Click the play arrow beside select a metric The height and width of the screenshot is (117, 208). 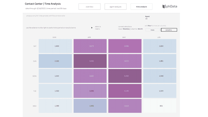[92, 28]
